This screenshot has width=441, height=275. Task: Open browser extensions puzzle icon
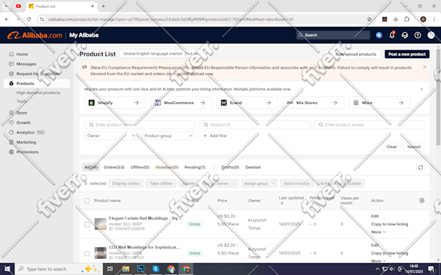(x=407, y=19)
